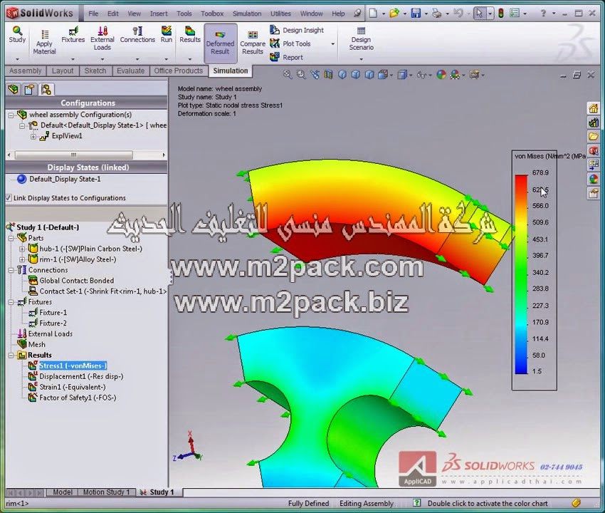
Task: Click the Select cursor tool
Action: [479, 14]
